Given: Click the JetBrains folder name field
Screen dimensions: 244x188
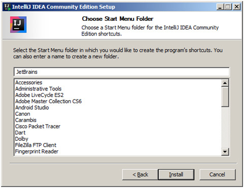Looking at the screenshot, I should 121,72.
